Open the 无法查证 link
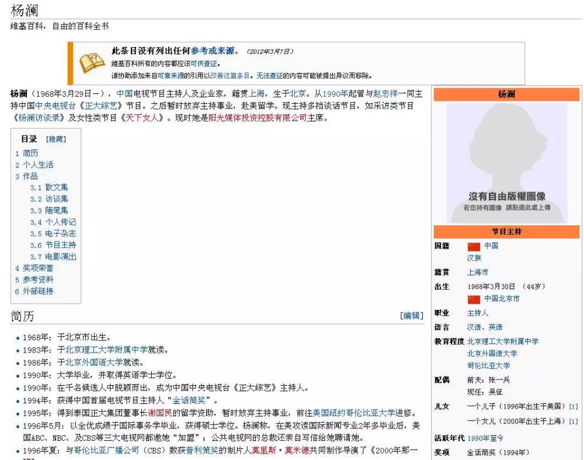Screen dimensions: 584x460 click(x=269, y=76)
